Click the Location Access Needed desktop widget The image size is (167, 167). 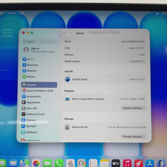tap(8, 33)
